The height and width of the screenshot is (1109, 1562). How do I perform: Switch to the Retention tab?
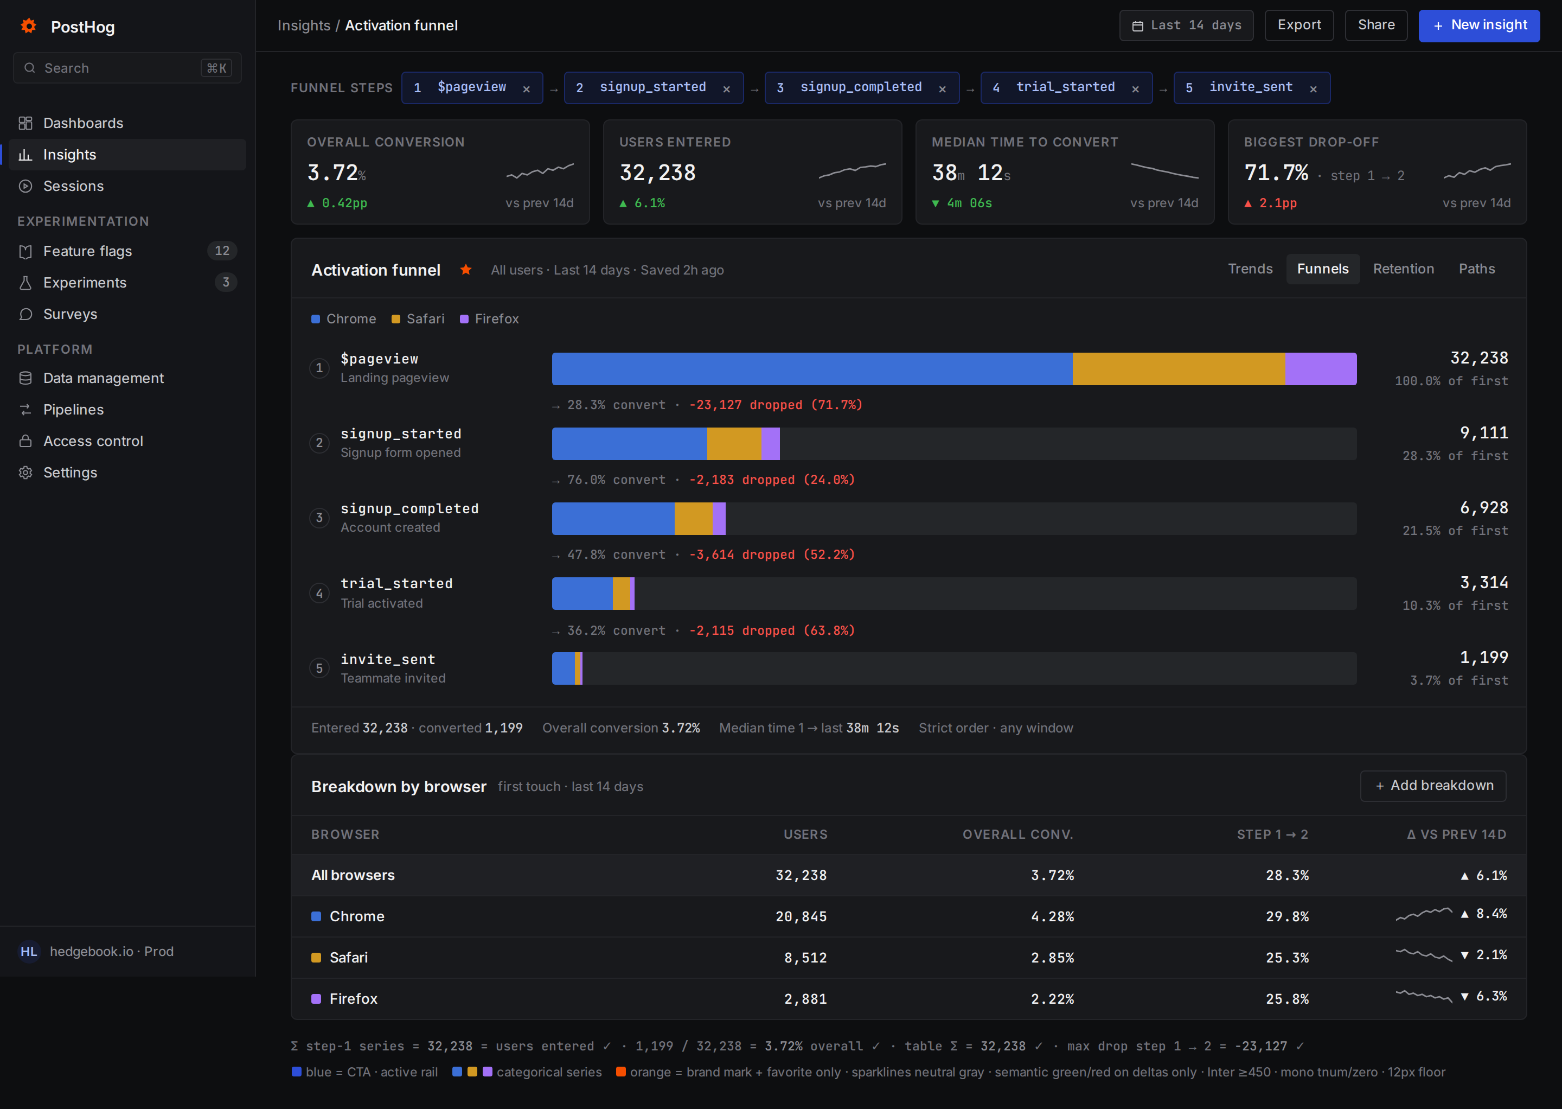pos(1403,269)
